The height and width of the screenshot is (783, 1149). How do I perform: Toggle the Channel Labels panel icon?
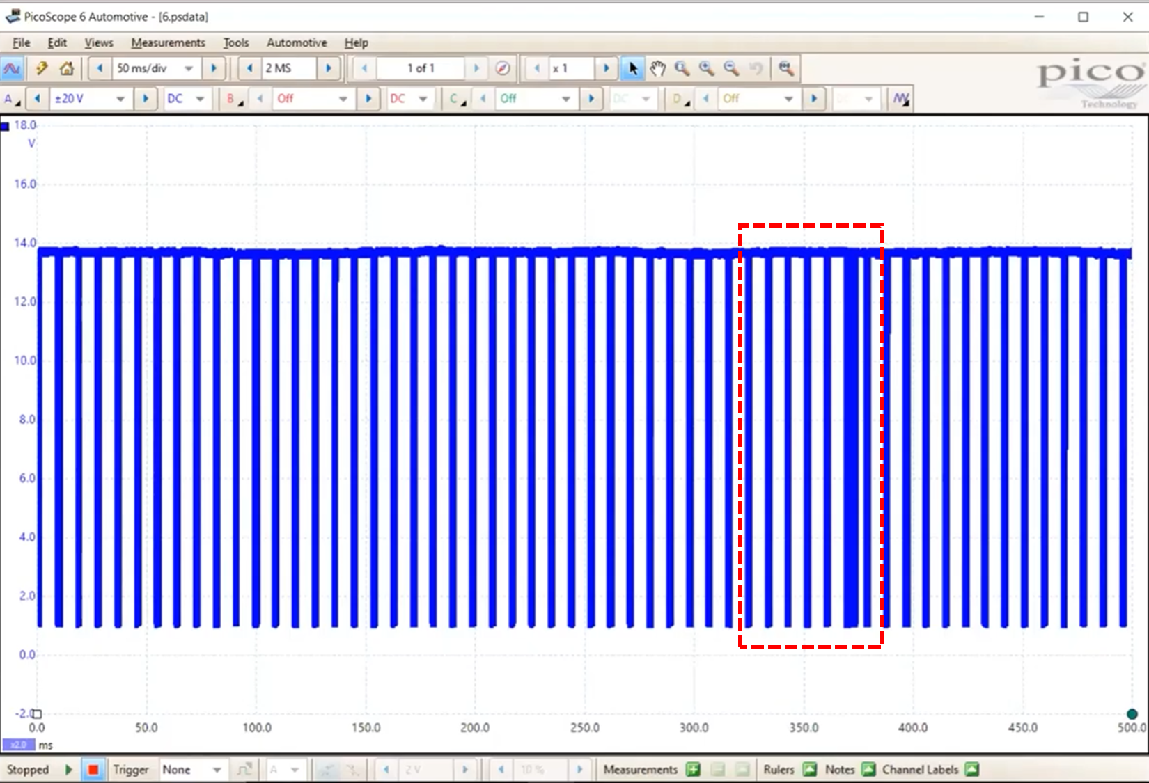click(x=972, y=770)
